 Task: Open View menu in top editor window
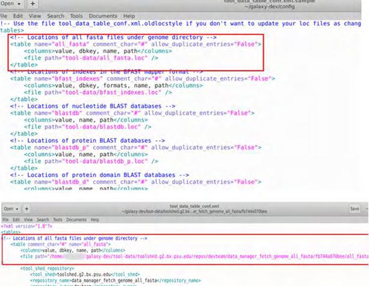click(35, 16)
